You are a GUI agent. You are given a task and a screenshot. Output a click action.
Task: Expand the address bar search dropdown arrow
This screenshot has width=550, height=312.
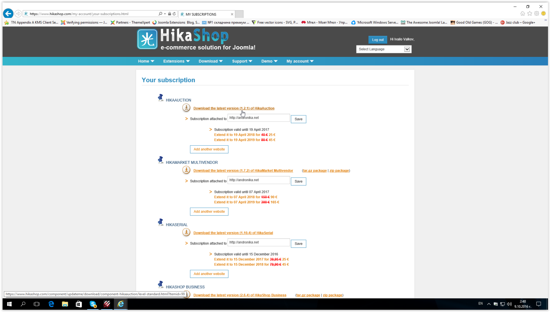click(x=165, y=14)
